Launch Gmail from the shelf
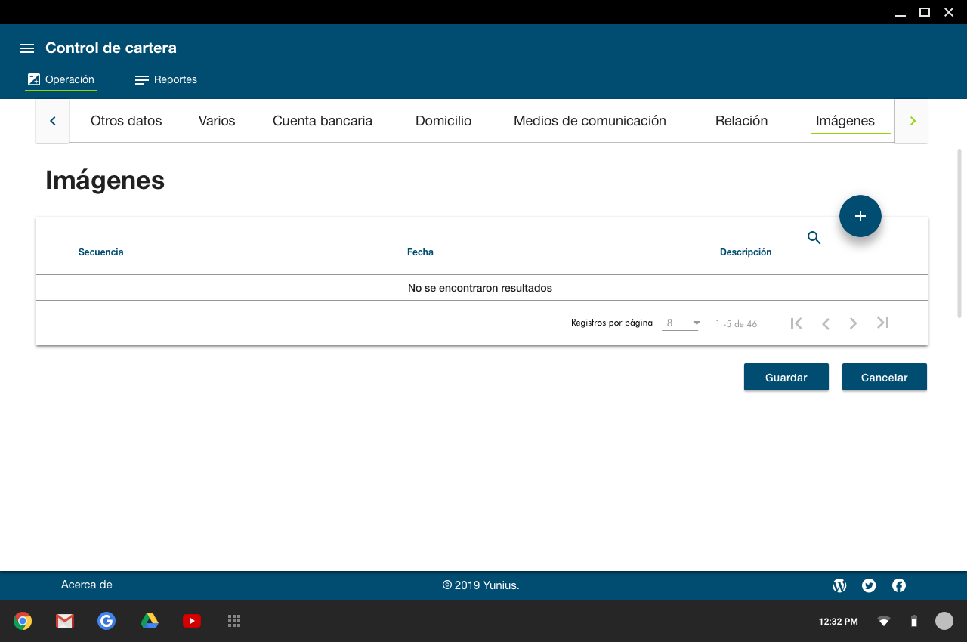Viewport: 967px width, 642px height. (x=65, y=621)
